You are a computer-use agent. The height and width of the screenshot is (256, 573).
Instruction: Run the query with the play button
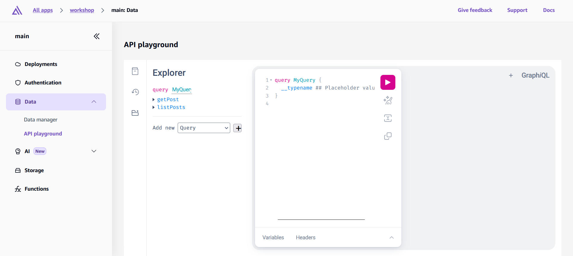[x=388, y=82]
